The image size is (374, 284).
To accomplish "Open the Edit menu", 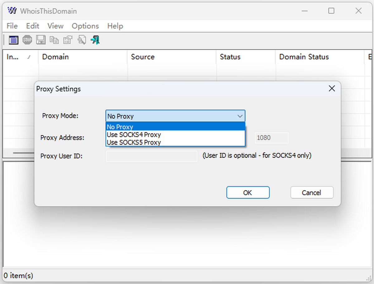I will [33, 26].
